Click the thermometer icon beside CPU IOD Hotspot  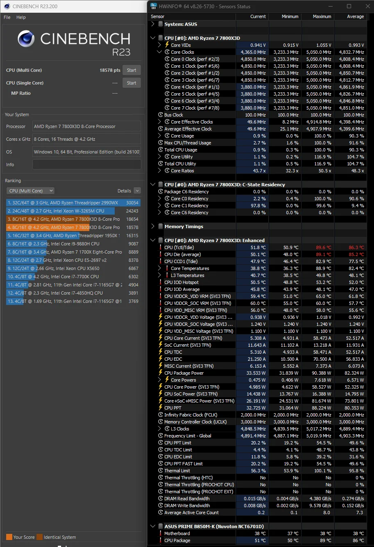click(161, 282)
